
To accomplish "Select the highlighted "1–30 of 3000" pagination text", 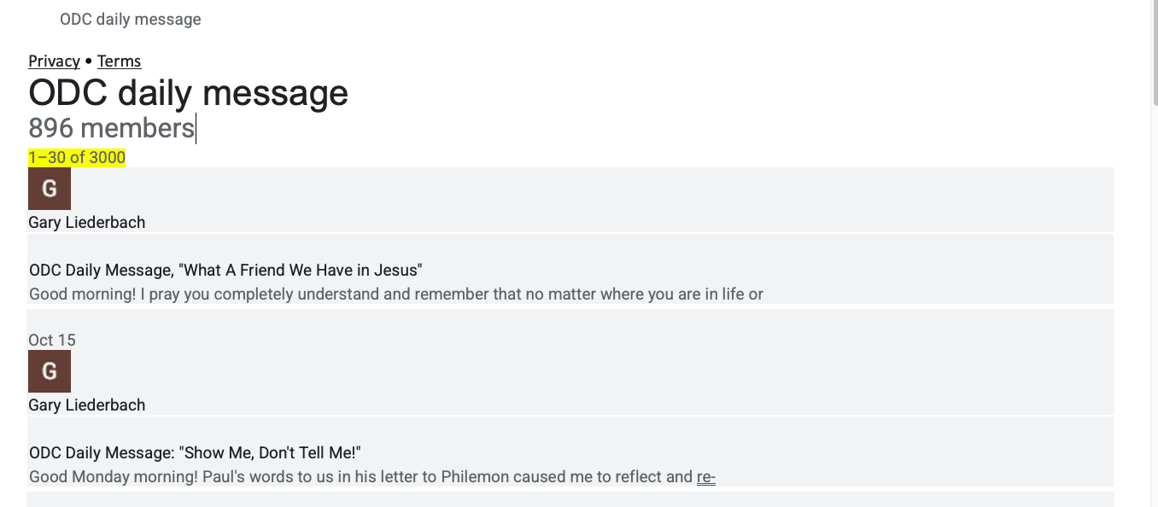I will [77, 157].
